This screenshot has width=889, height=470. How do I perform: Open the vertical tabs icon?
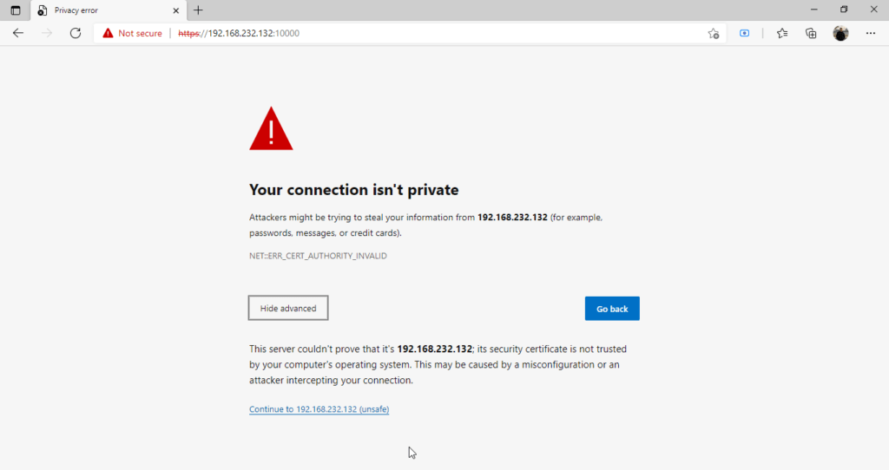(16, 10)
